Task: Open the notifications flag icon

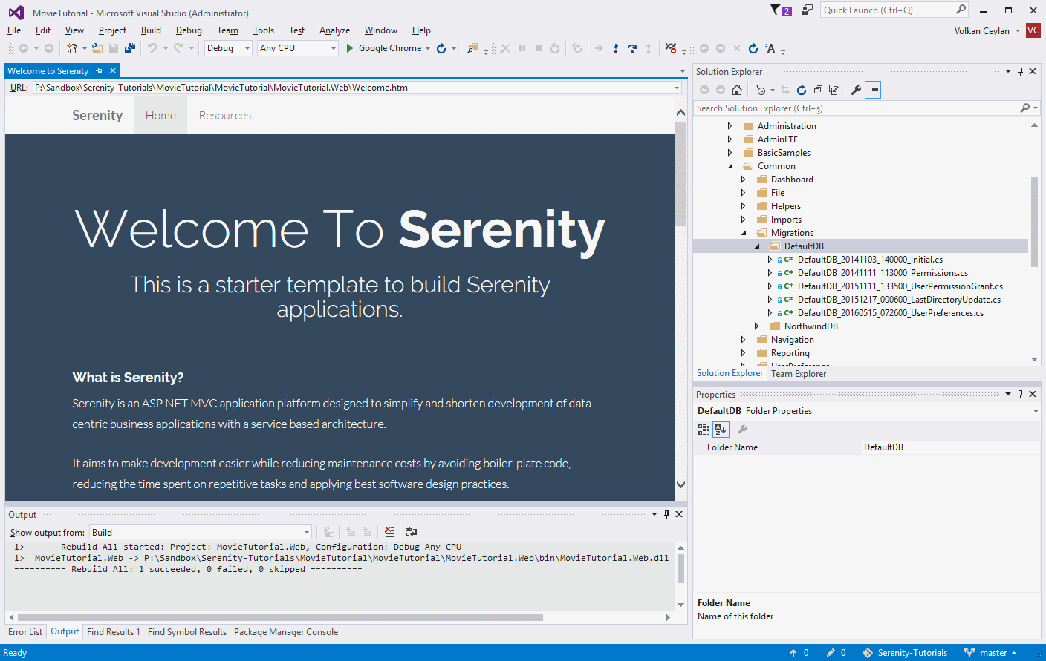Action: pyautogui.click(x=776, y=10)
